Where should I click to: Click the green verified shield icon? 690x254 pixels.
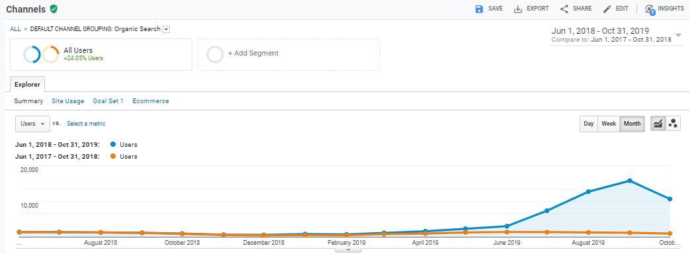pyautogui.click(x=54, y=9)
